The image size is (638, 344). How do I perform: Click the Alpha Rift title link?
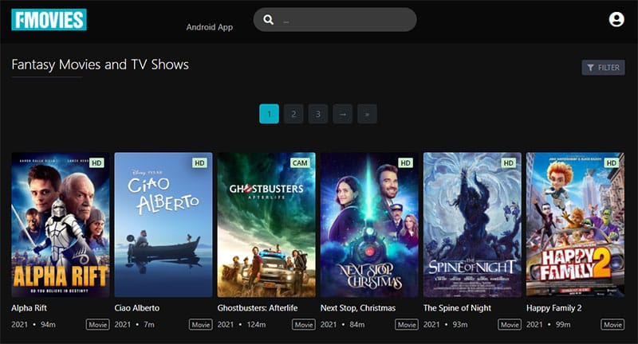click(x=29, y=308)
